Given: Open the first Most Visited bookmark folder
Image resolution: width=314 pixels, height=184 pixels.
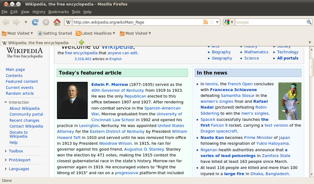Looking at the screenshot, I should 17,33.
